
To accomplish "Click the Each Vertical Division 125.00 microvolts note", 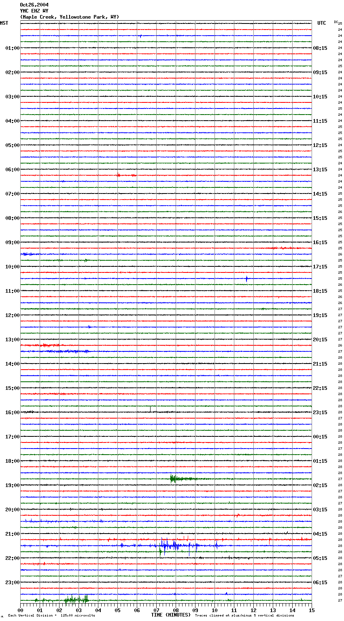I will tap(52, 616).
